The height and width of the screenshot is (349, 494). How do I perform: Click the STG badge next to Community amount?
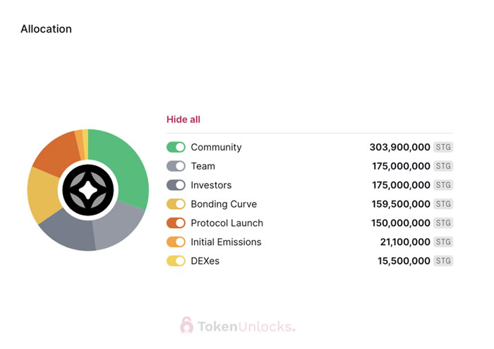point(443,147)
